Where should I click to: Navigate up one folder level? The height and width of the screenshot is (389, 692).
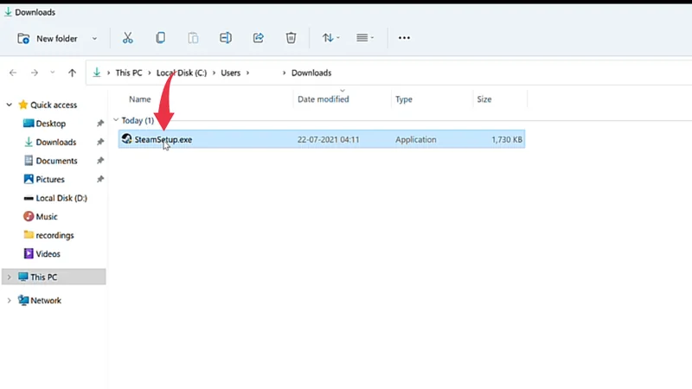[72, 73]
